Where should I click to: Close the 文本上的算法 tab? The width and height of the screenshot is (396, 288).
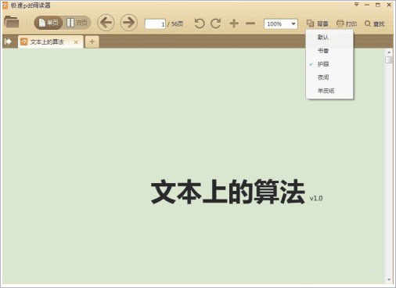tap(76, 42)
